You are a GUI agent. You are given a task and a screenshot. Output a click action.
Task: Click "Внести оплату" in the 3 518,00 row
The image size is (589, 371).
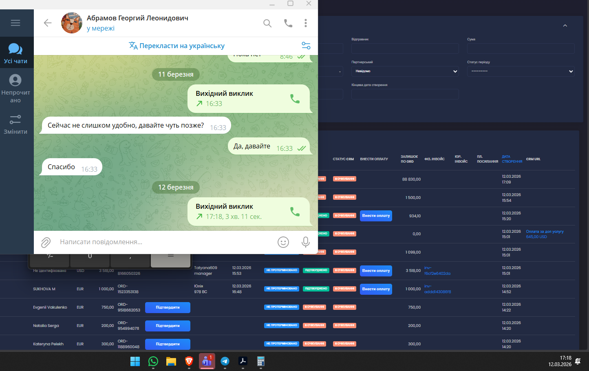click(376, 271)
